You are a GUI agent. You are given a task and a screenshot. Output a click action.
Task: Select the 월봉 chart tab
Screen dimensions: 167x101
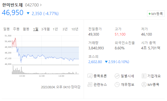click(26, 29)
